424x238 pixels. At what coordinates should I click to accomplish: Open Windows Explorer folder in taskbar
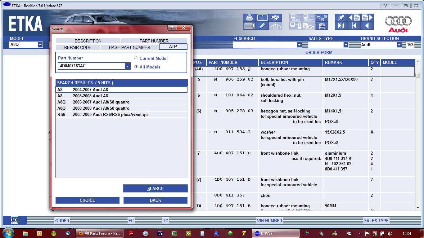[x=25, y=233]
